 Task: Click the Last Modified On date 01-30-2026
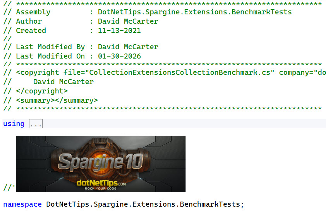[119, 56]
